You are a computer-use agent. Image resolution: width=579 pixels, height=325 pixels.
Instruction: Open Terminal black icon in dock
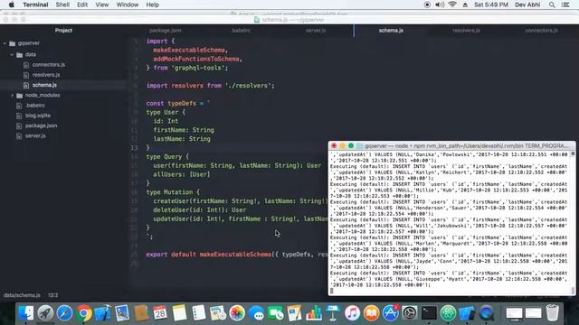pos(429,313)
